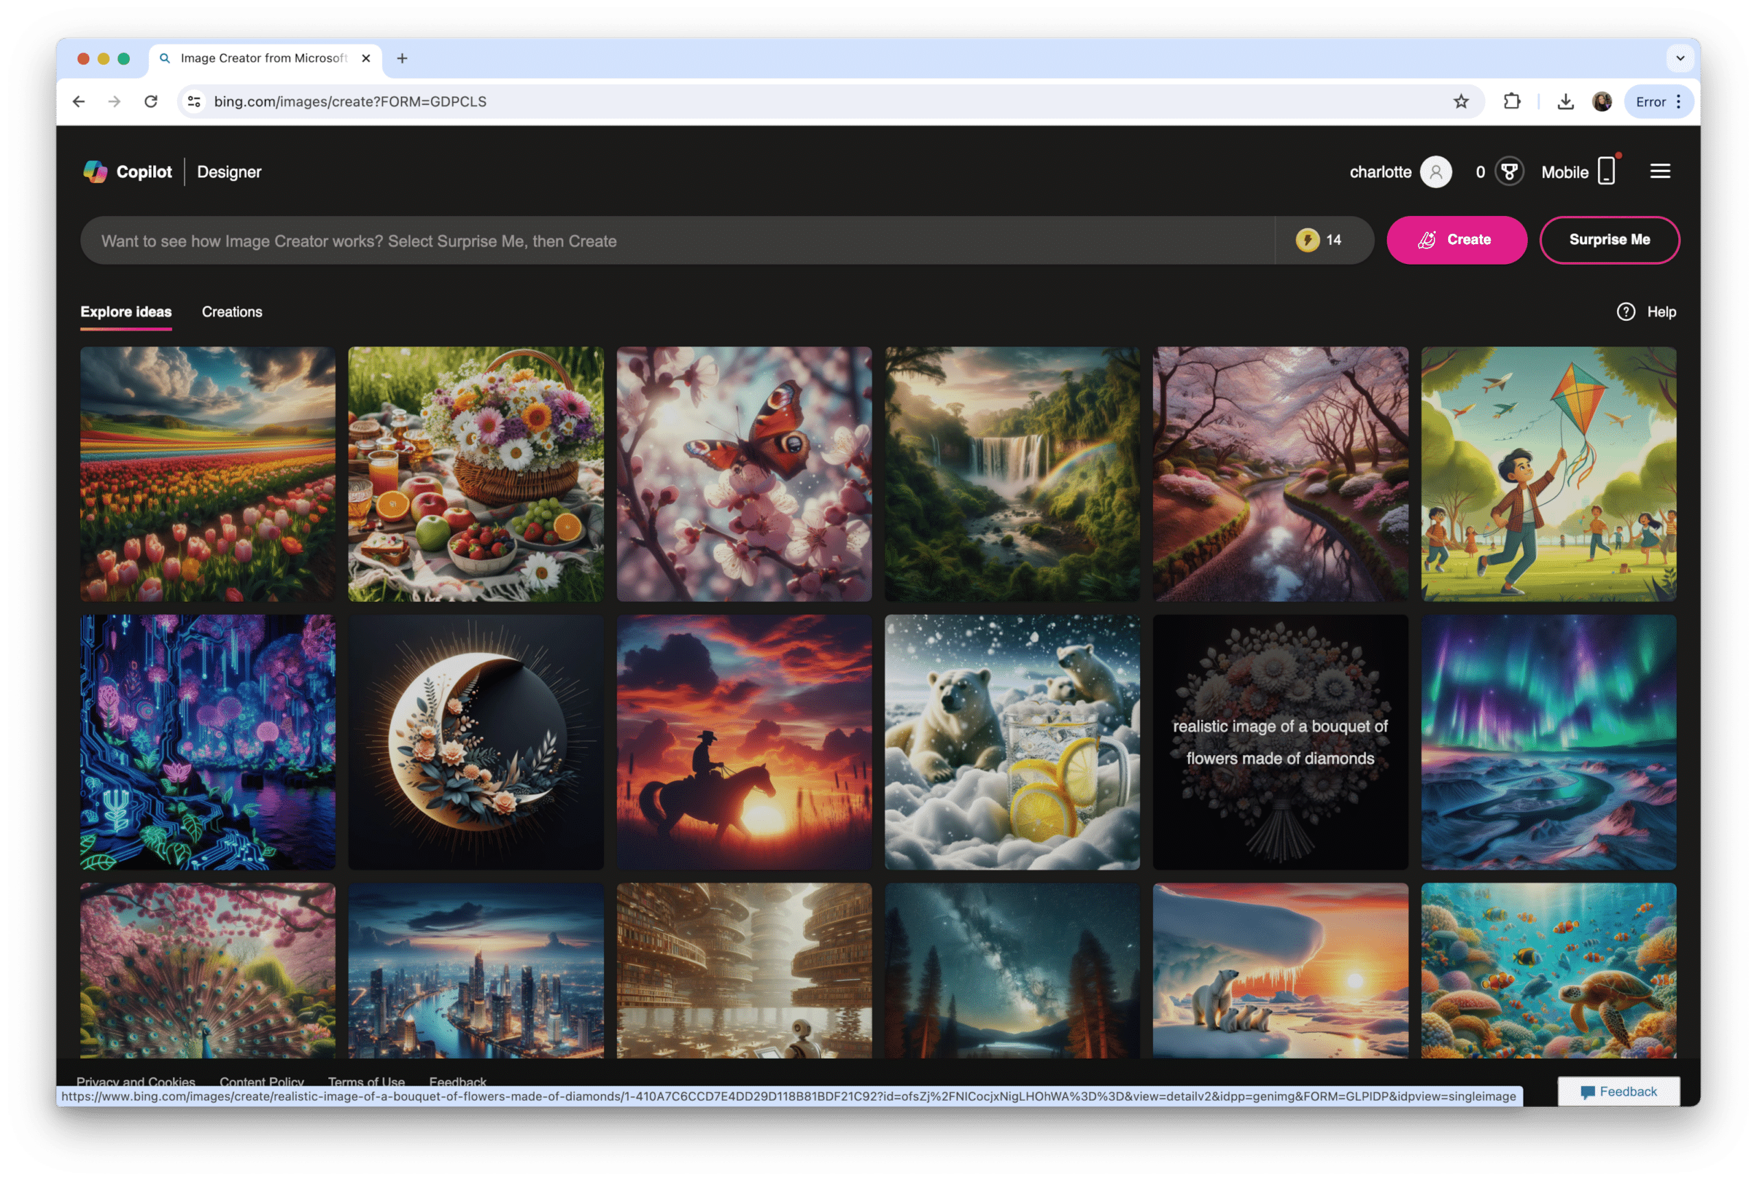Open the picnic flower basket thumbnail
Viewport: 1757px width, 1181px height.
(x=476, y=475)
